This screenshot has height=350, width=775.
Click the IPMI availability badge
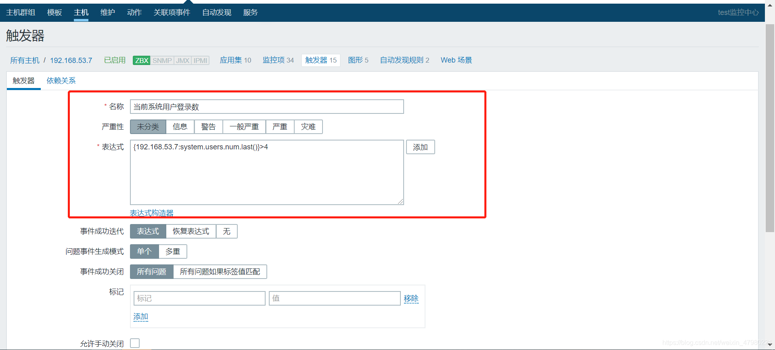[x=200, y=61]
